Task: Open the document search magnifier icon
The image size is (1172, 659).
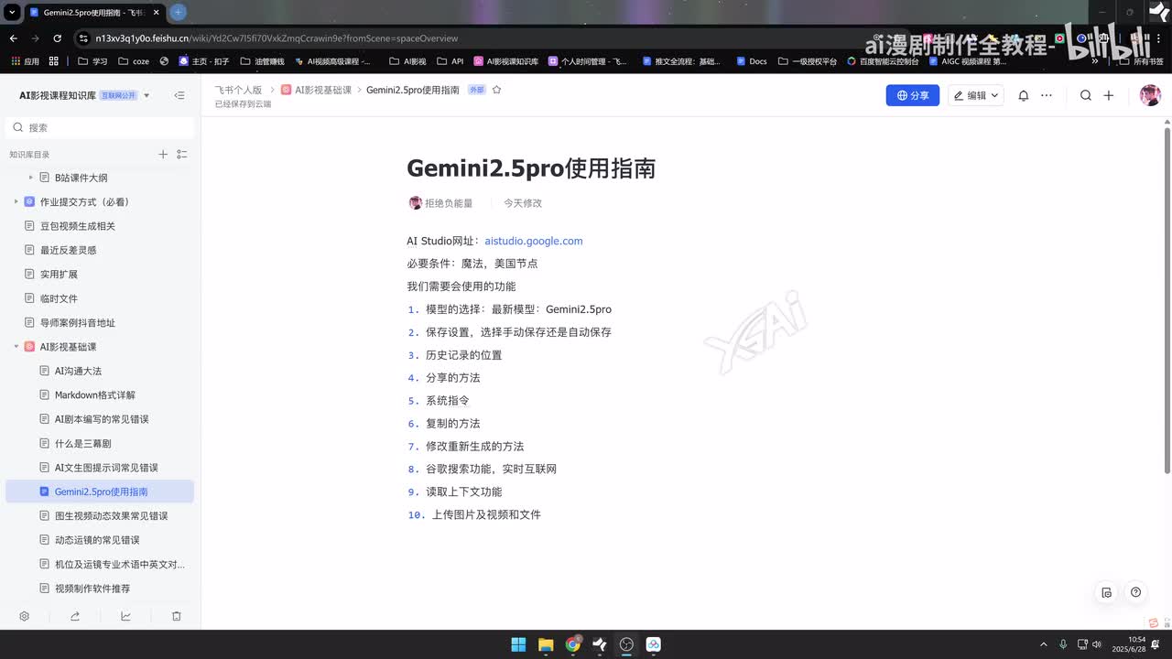Action: [x=1086, y=95]
